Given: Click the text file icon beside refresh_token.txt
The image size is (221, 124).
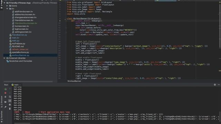Looking at the screenshot, I should click(10, 49).
